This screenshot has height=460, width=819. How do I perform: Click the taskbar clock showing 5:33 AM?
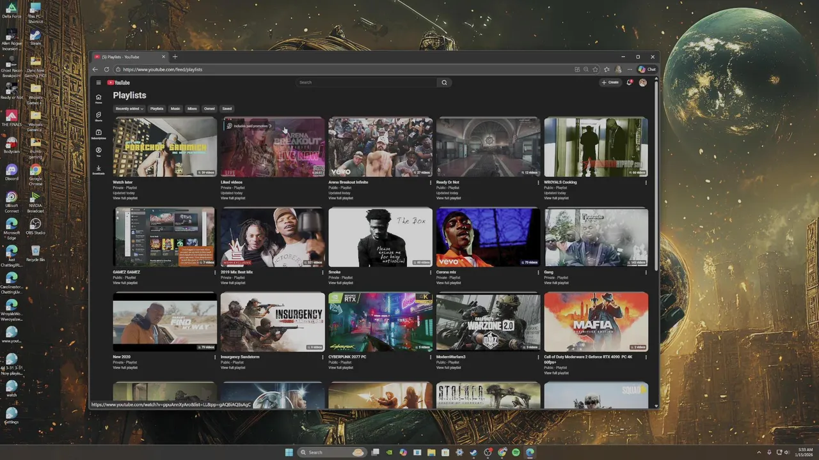click(x=805, y=452)
